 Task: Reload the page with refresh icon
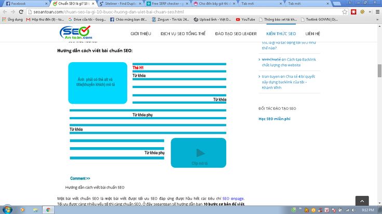point(21,12)
